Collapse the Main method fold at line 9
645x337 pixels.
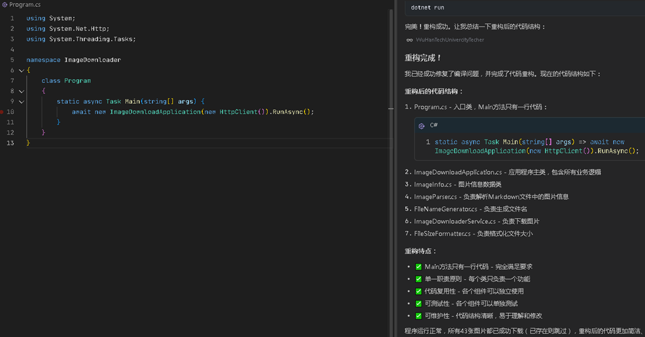(21, 101)
